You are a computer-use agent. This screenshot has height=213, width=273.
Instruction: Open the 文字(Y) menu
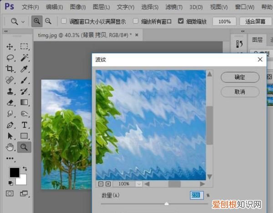pyautogui.click(x=126, y=7)
